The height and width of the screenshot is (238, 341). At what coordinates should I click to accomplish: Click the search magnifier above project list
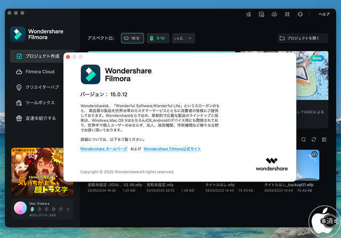tap(304, 139)
